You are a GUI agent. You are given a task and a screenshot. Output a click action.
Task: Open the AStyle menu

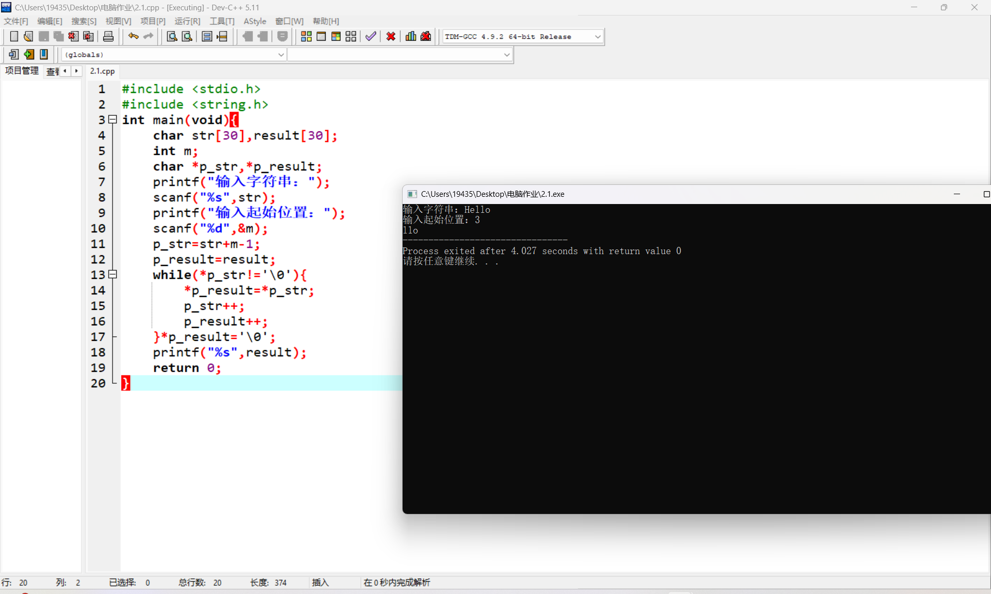254,21
